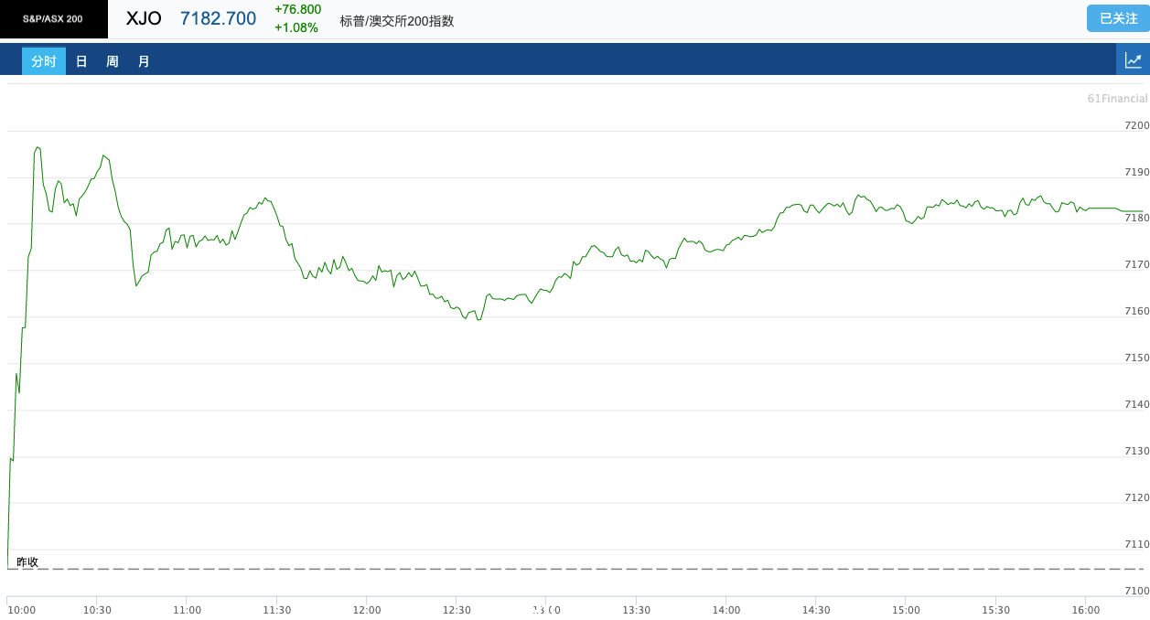The width and height of the screenshot is (1150, 620).
Task: Click the 16:00 time axis label
Action: click(1084, 610)
